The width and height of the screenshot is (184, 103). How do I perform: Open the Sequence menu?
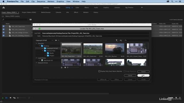click(41, 1)
